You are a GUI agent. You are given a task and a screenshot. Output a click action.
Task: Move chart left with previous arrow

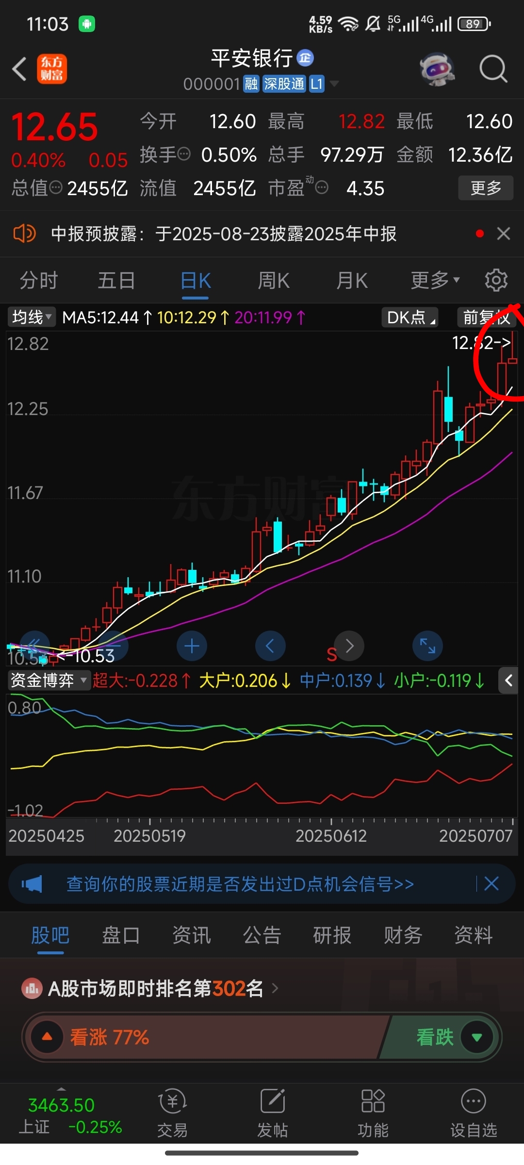point(270,646)
